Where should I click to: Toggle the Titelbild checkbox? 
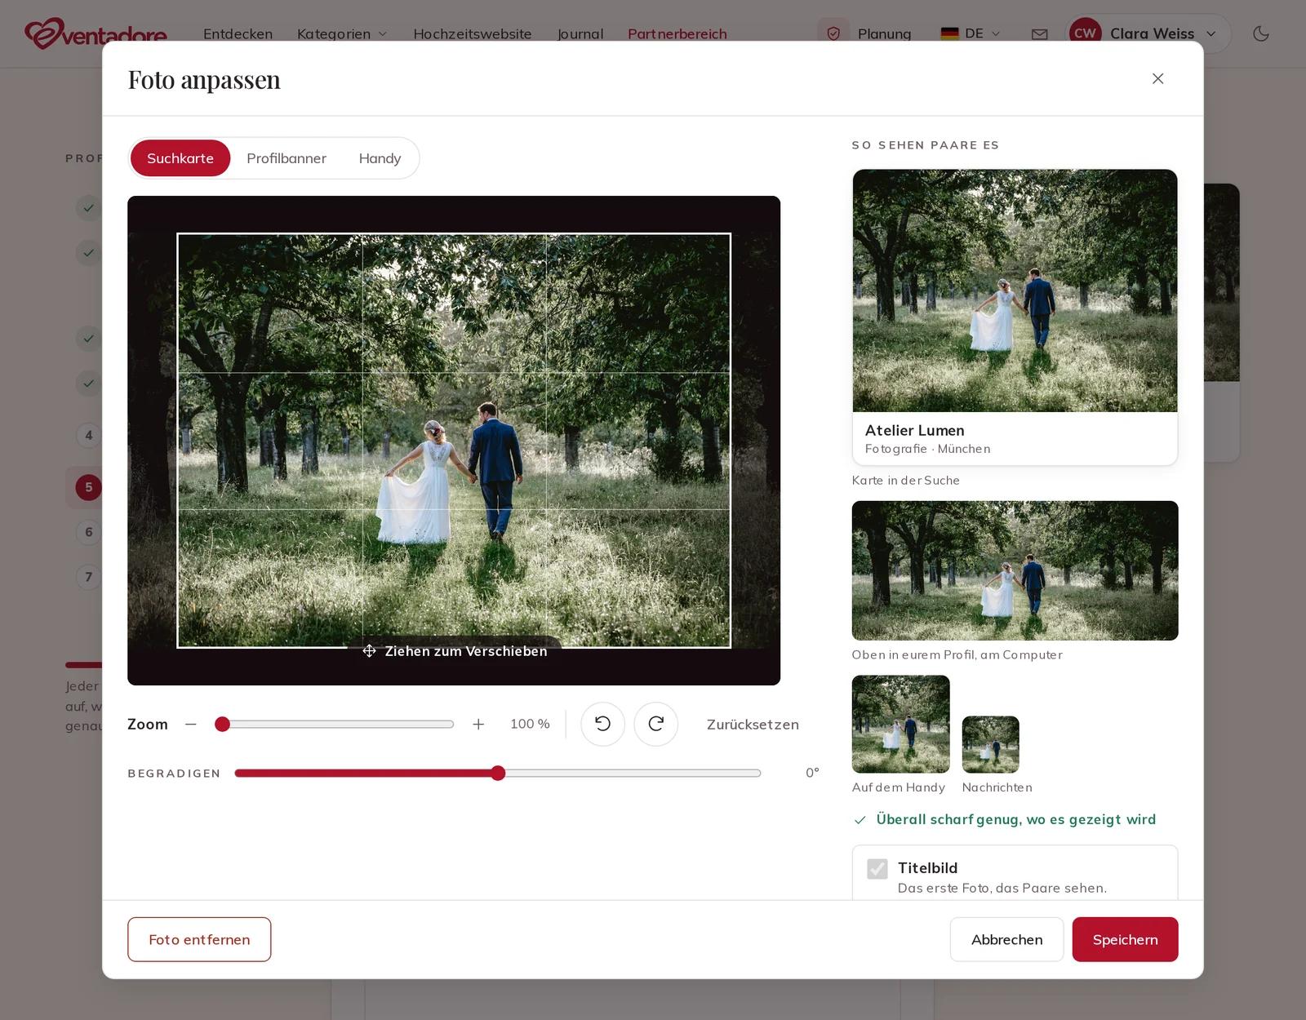pos(877,868)
